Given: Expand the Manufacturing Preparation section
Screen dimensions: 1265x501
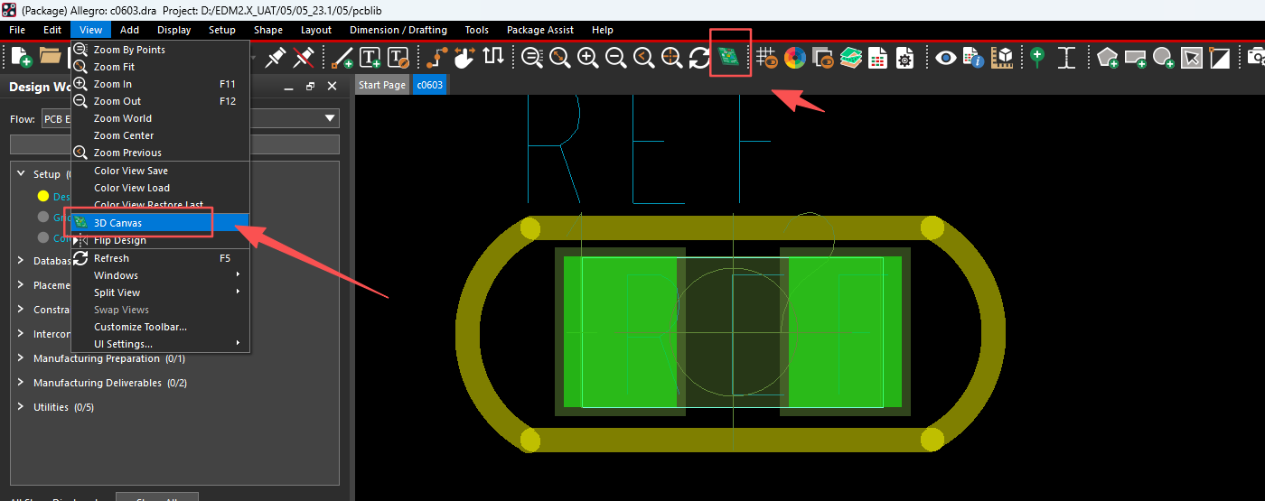Looking at the screenshot, I should tap(21, 358).
